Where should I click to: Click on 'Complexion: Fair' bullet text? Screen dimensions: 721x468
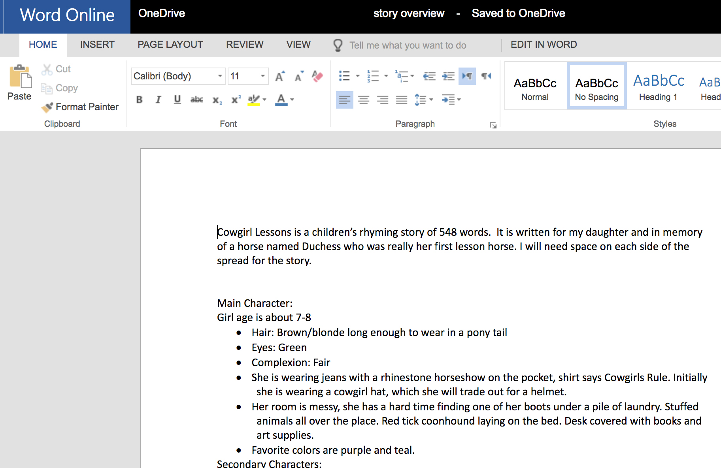point(291,363)
